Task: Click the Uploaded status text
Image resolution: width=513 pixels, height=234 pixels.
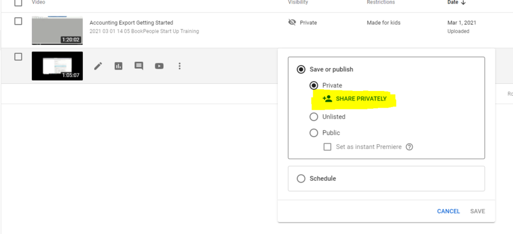Action: (x=458, y=31)
